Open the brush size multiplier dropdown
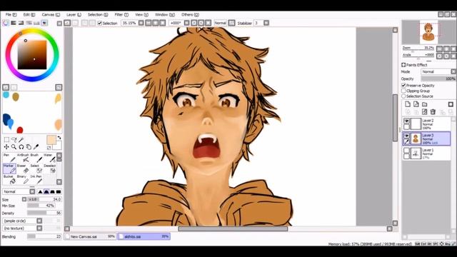 point(24,199)
